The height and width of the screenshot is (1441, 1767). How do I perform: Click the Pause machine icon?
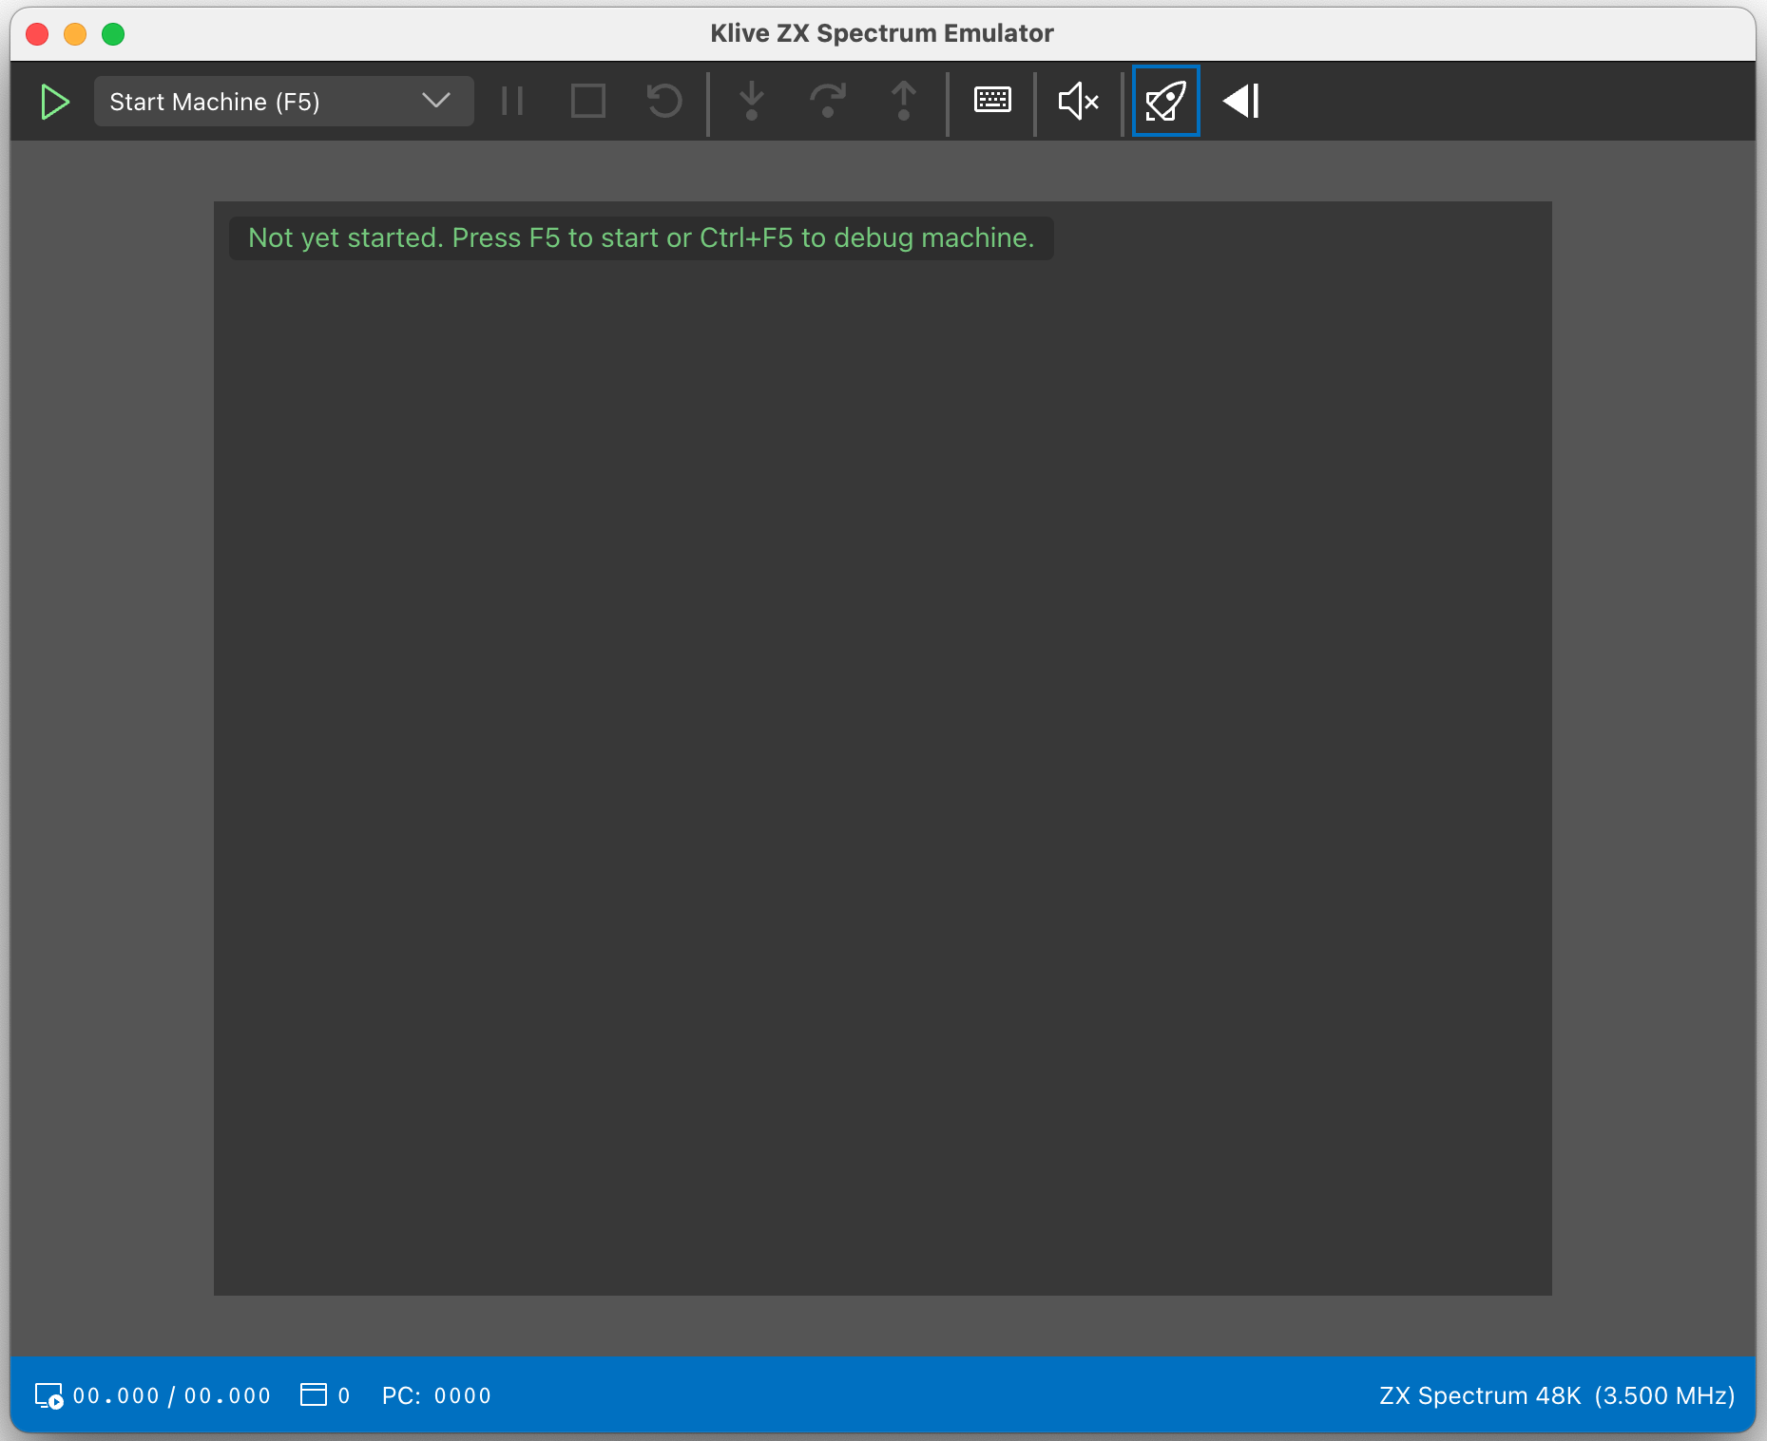(x=512, y=101)
